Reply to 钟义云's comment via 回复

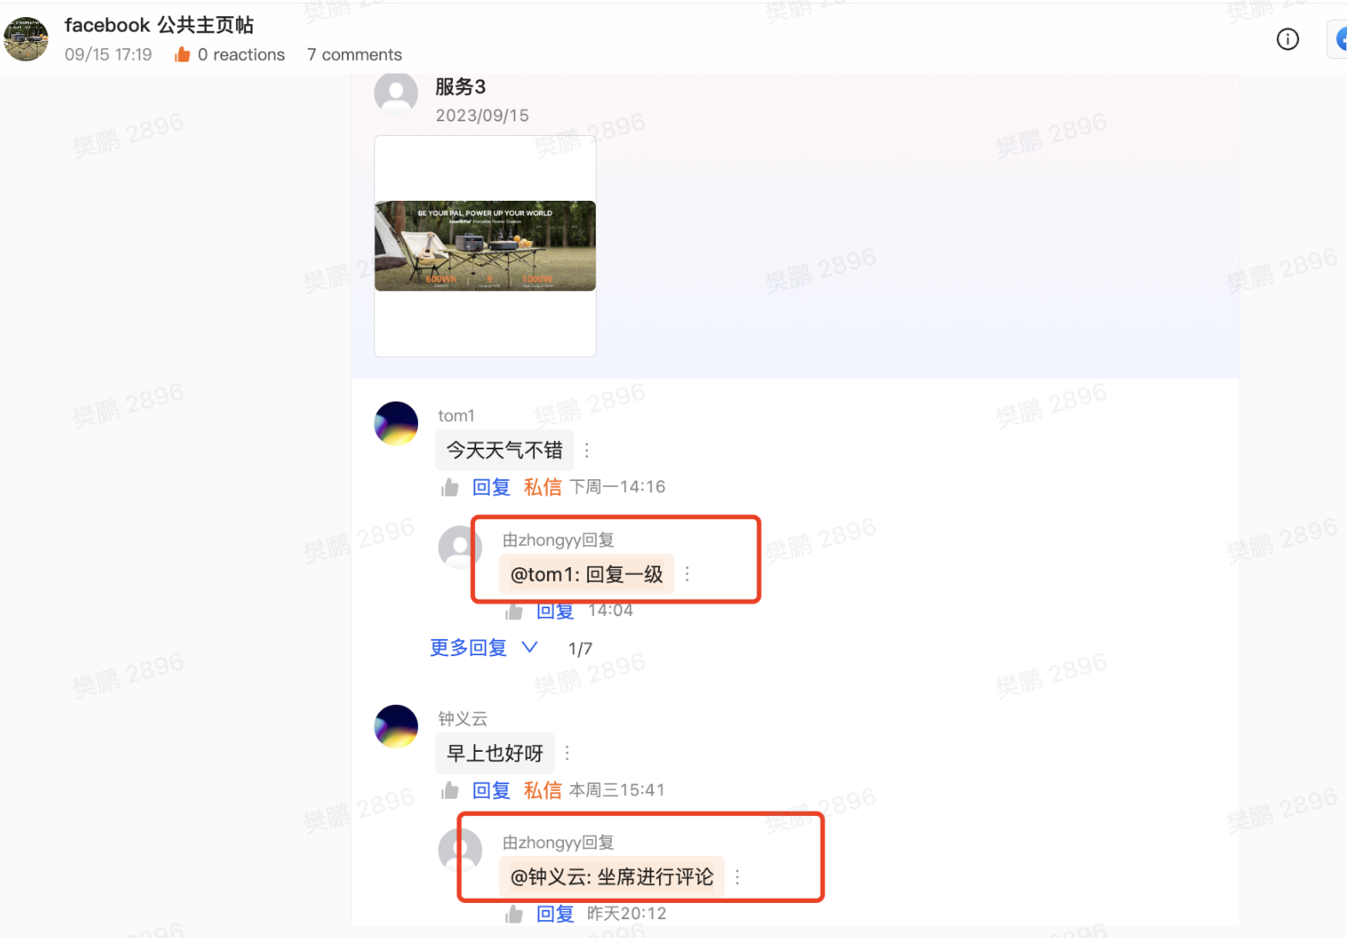click(491, 790)
